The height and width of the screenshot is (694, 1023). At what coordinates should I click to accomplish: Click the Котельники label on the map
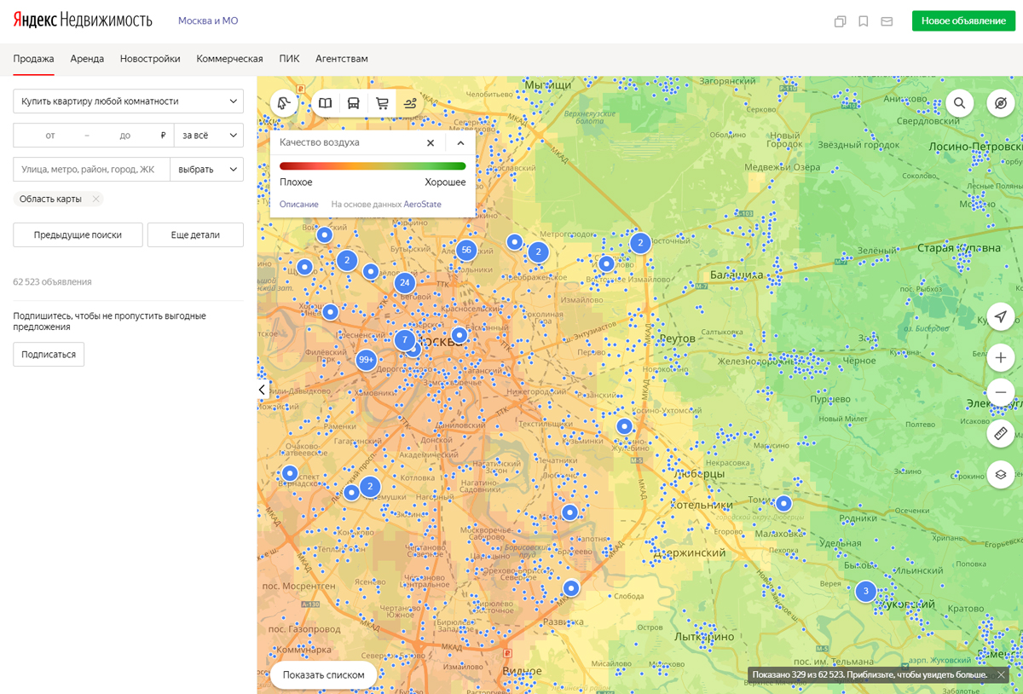pos(702,505)
